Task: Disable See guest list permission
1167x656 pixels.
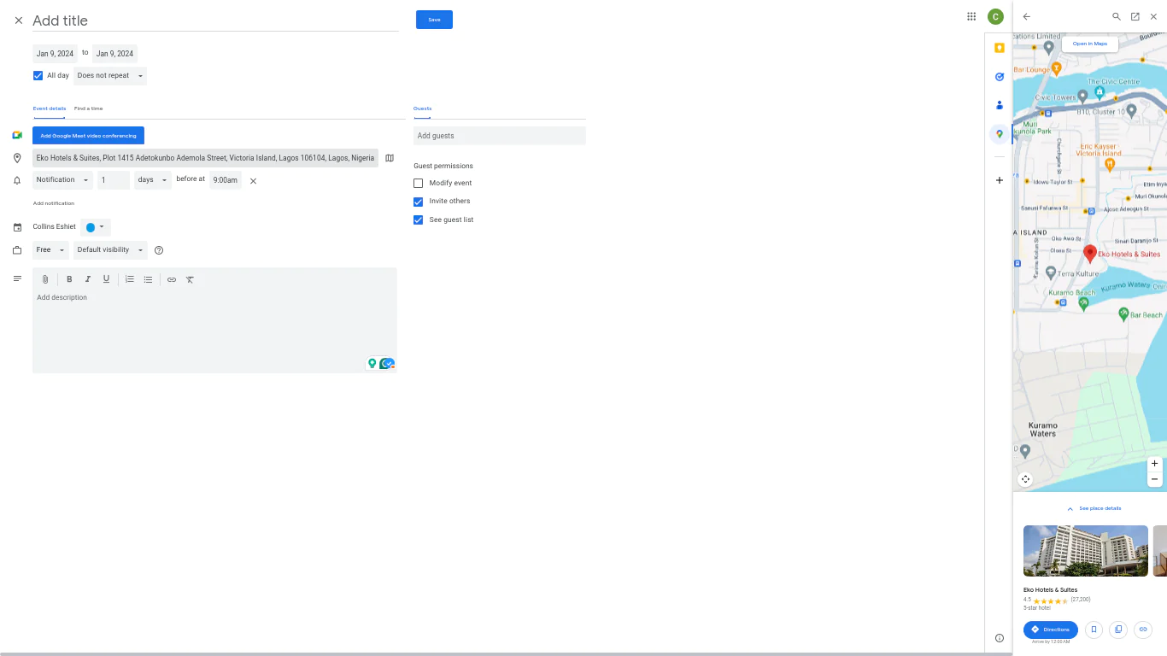Action: [x=418, y=220]
